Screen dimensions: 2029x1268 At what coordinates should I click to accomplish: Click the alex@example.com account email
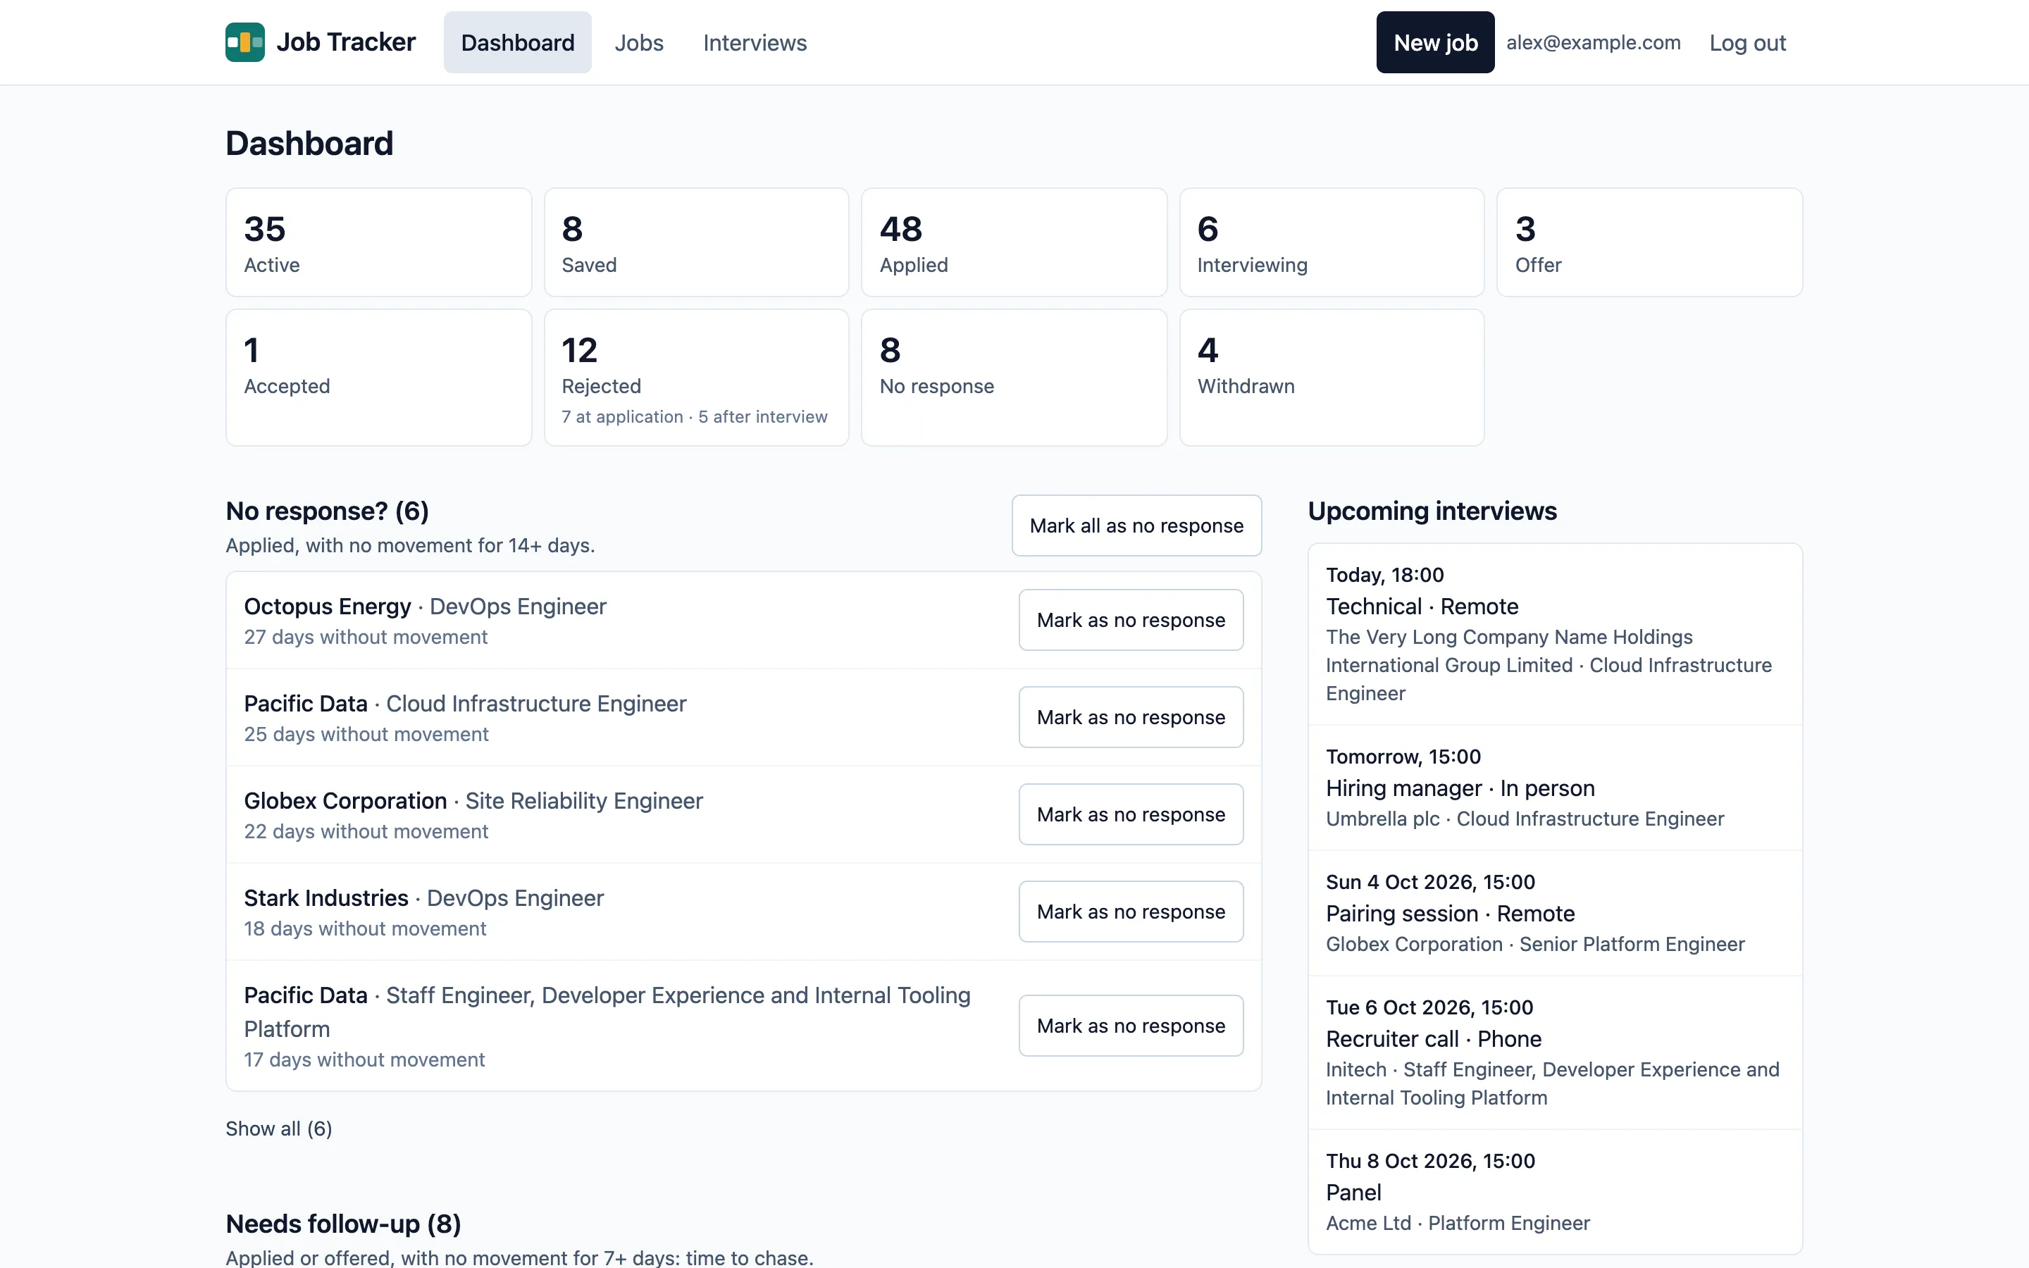(1593, 42)
